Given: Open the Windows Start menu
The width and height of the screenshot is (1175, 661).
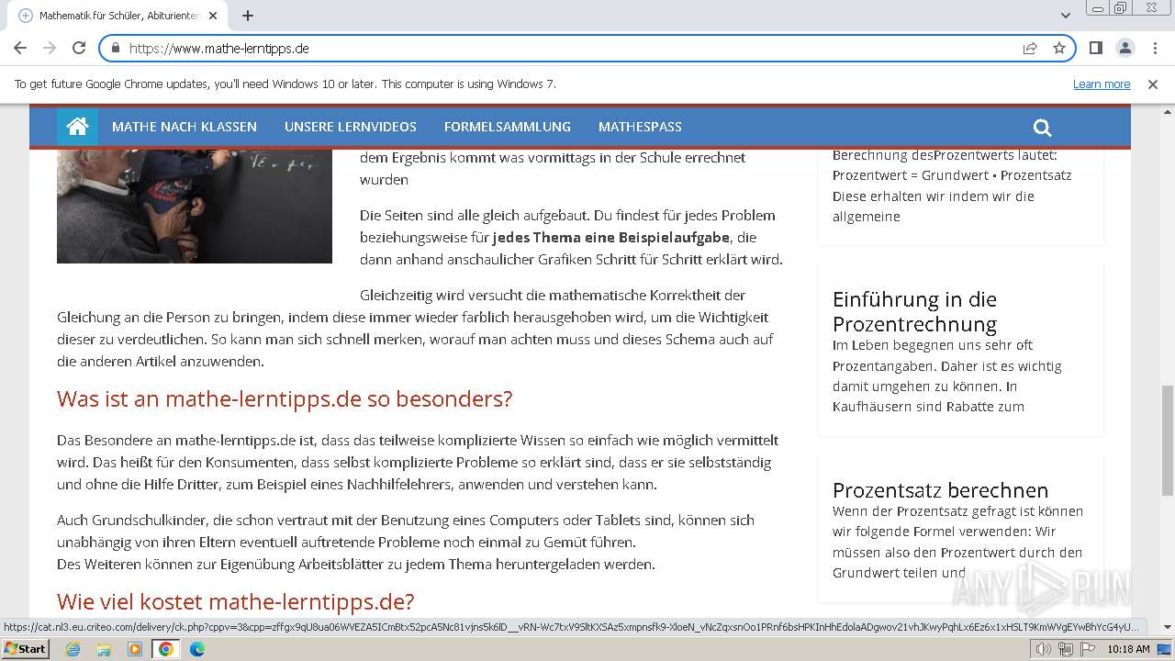Looking at the screenshot, I should coord(25,649).
